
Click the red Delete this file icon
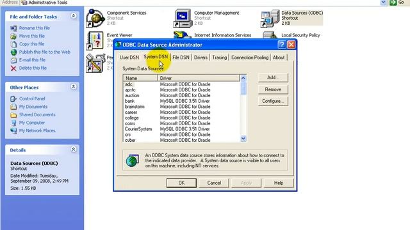pyautogui.click(x=13, y=68)
